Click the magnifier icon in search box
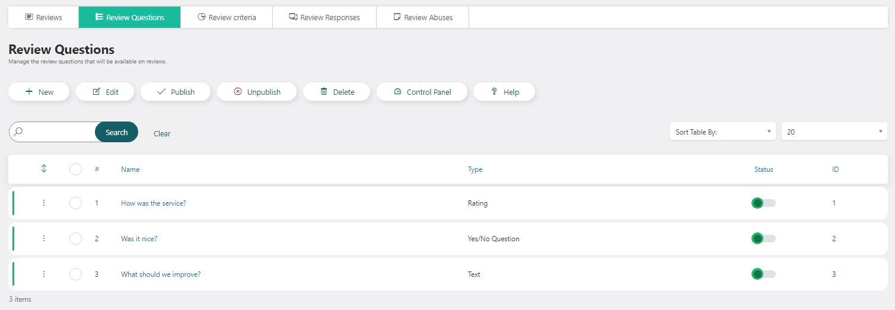 point(18,132)
